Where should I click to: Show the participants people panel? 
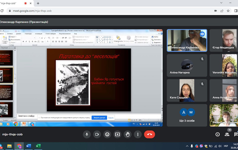pos(227,134)
